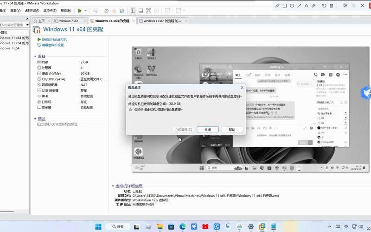The image size is (371, 232).
Task: Click the library search input field
Action: (x=13, y=25)
